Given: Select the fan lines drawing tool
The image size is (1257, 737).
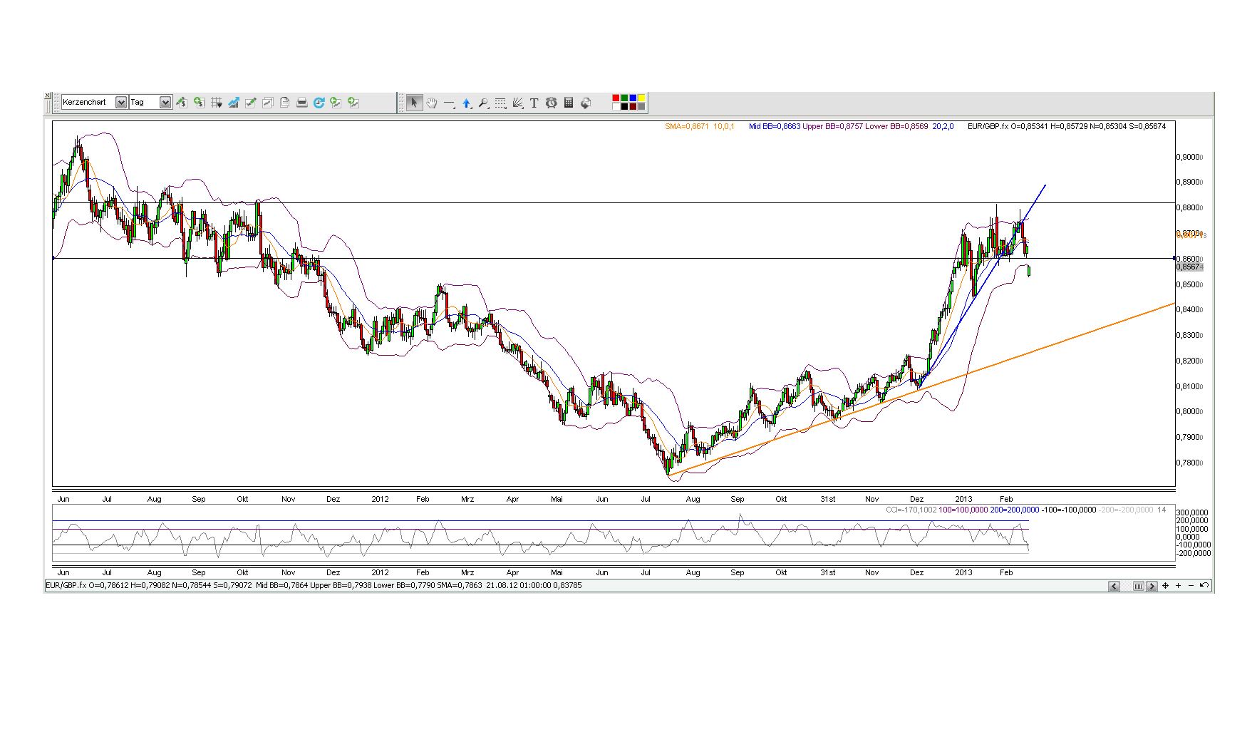Looking at the screenshot, I should coord(517,103).
